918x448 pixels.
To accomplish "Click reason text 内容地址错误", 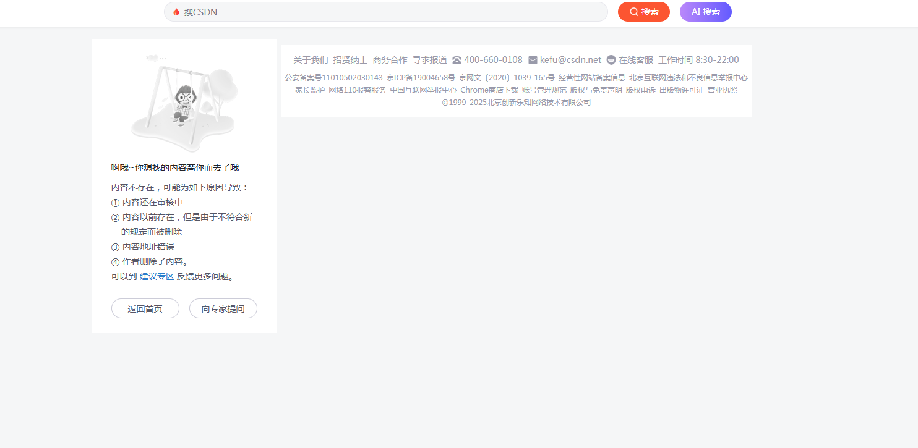I will [x=148, y=247].
